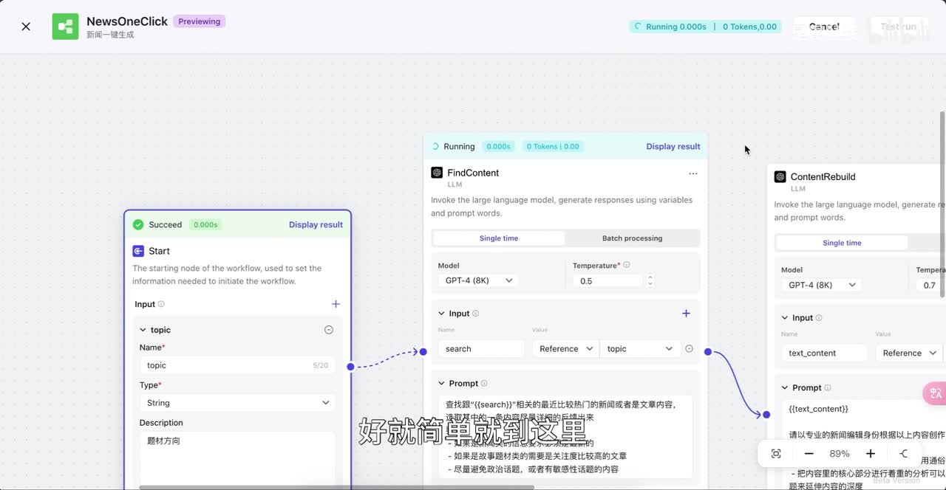Click the NewsOneClick green workflow icon

click(65, 27)
